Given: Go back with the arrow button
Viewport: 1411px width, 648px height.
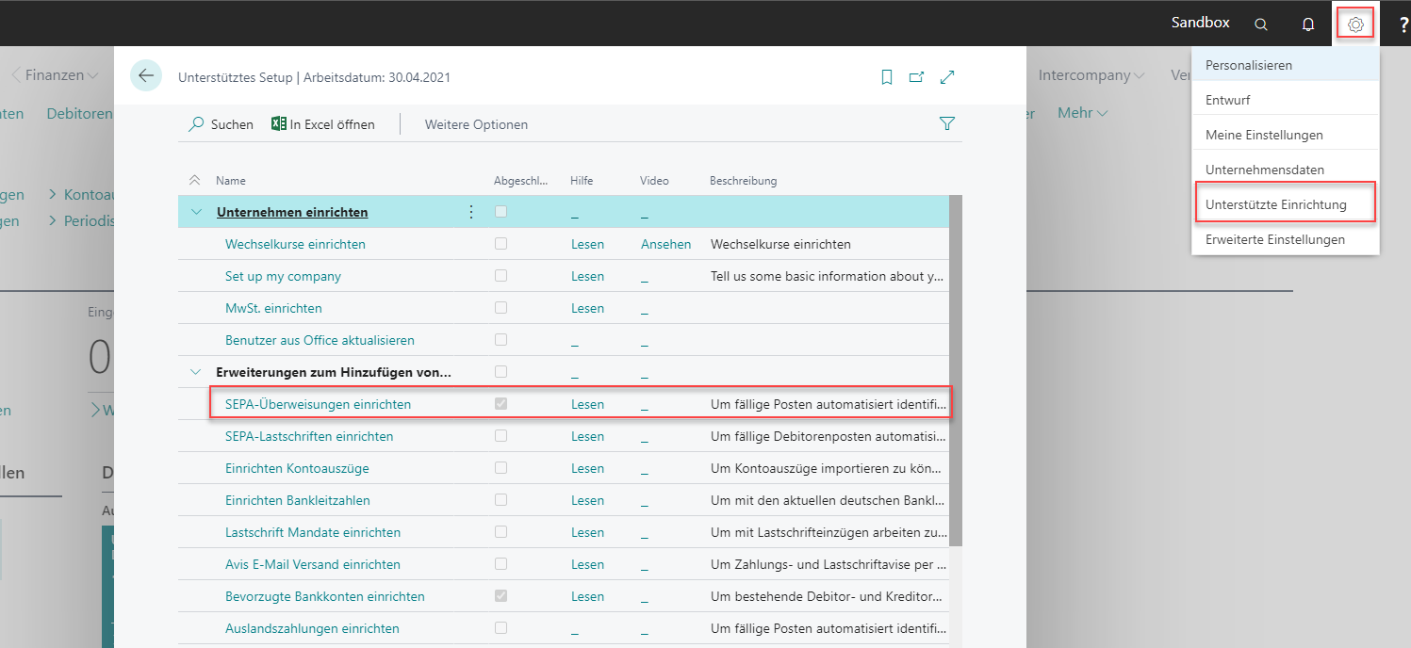Looking at the screenshot, I should (146, 75).
